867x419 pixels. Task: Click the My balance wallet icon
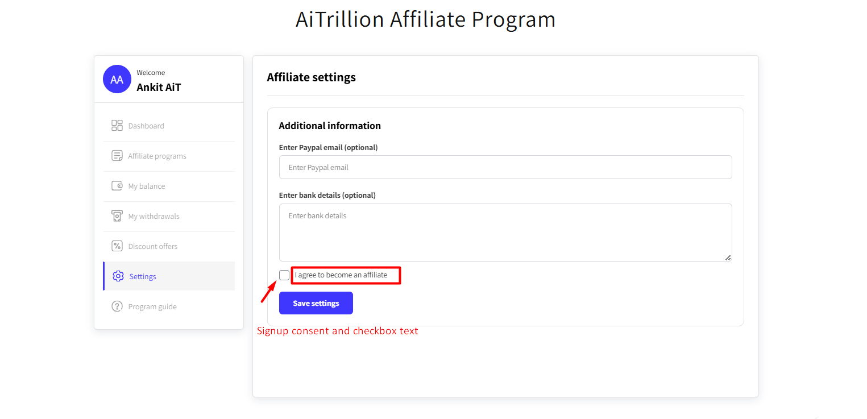[117, 186]
